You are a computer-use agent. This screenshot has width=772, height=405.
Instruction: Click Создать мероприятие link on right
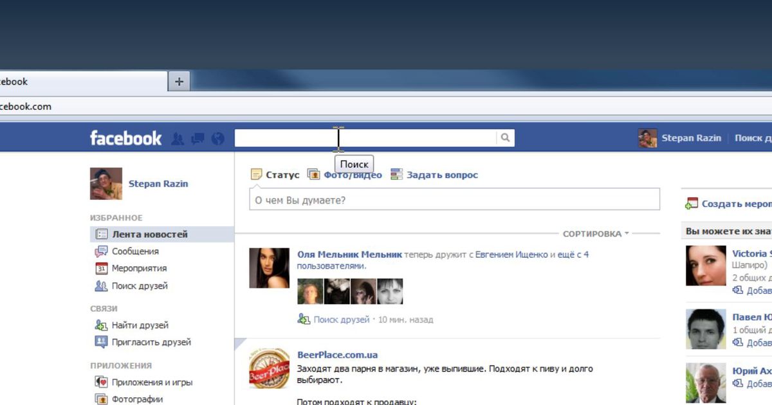(737, 204)
